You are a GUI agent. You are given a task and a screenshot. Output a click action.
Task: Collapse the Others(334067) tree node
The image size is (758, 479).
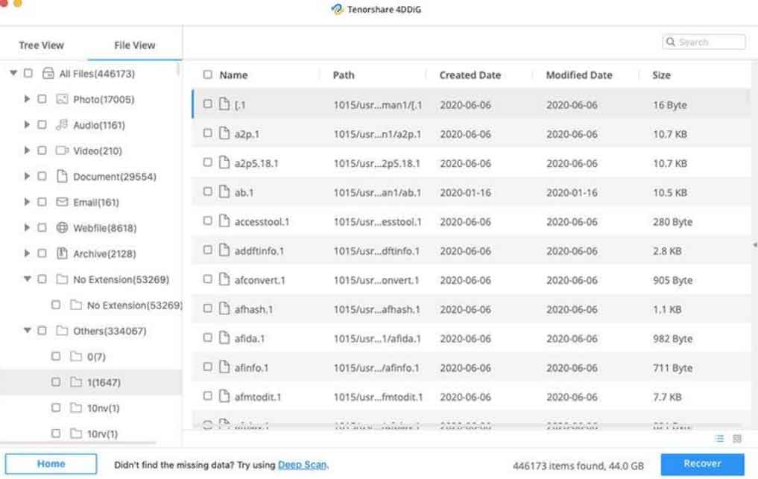(28, 331)
